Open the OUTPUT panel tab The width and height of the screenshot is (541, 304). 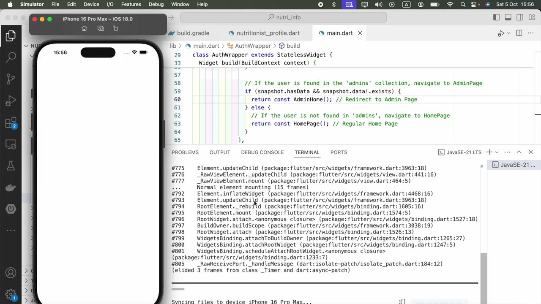point(220,152)
